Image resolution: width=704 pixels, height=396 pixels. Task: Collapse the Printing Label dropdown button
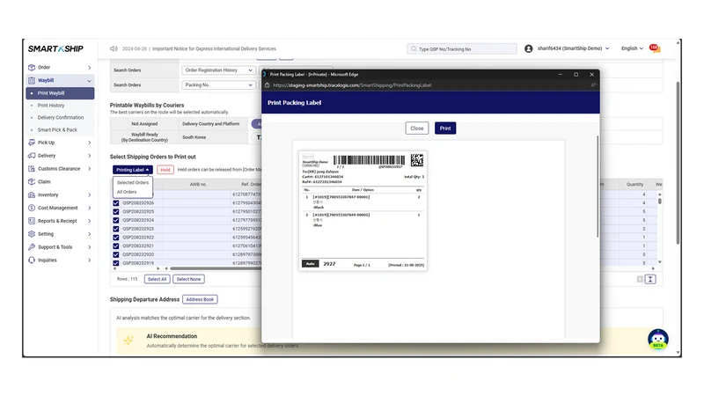click(133, 170)
